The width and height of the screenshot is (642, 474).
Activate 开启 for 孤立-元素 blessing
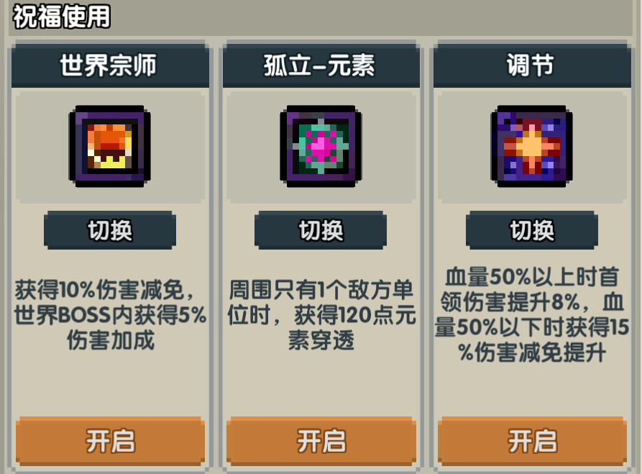(x=321, y=441)
